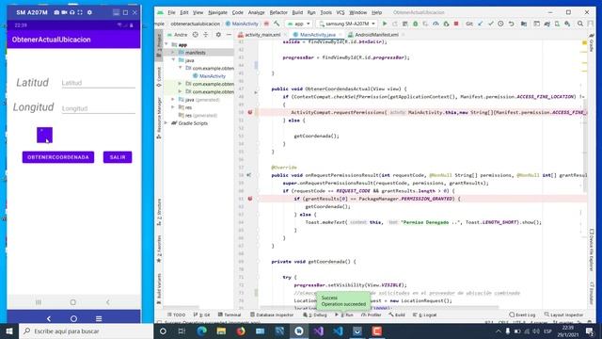Expand the res folder node
The image size is (602, 339).
(x=173, y=107)
